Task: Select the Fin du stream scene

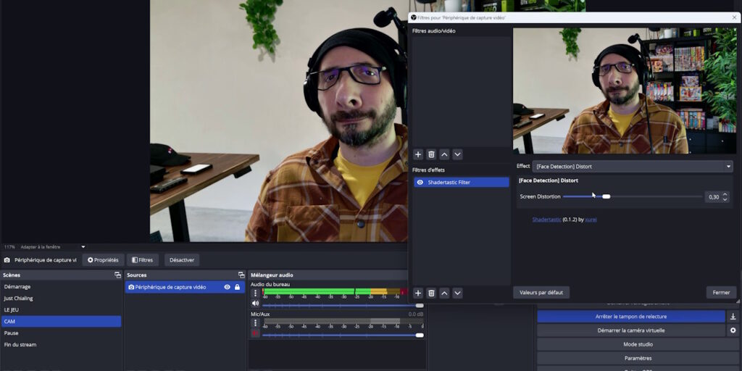Action: pos(61,344)
